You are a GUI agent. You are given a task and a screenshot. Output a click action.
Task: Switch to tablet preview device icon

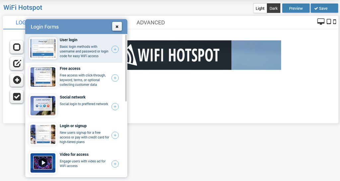(329, 22)
